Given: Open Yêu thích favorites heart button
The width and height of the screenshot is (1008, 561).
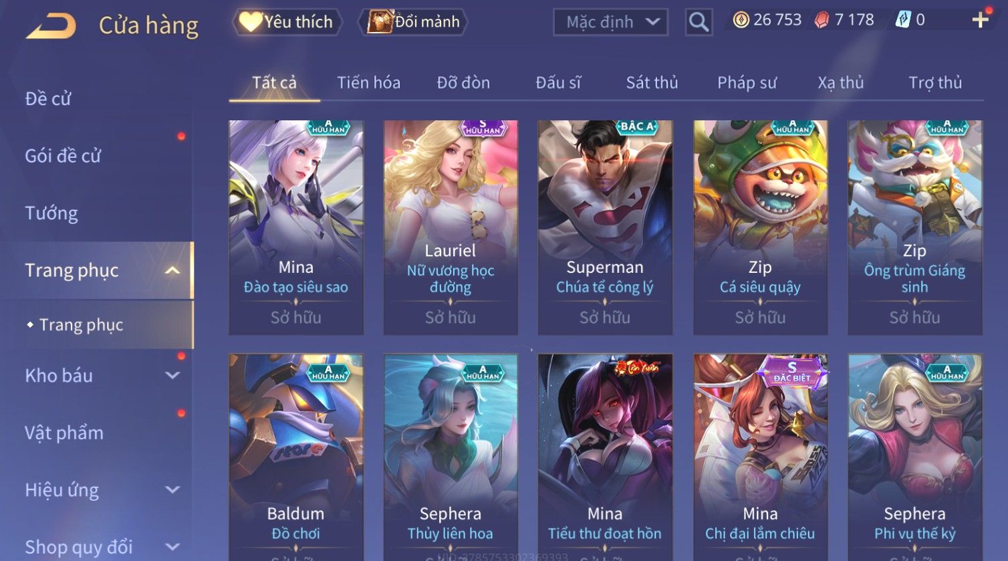Looking at the screenshot, I should click(287, 22).
